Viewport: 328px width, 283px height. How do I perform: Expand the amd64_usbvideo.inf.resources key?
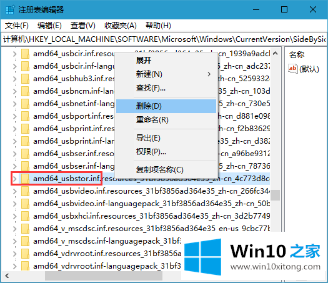click(14, 191)
